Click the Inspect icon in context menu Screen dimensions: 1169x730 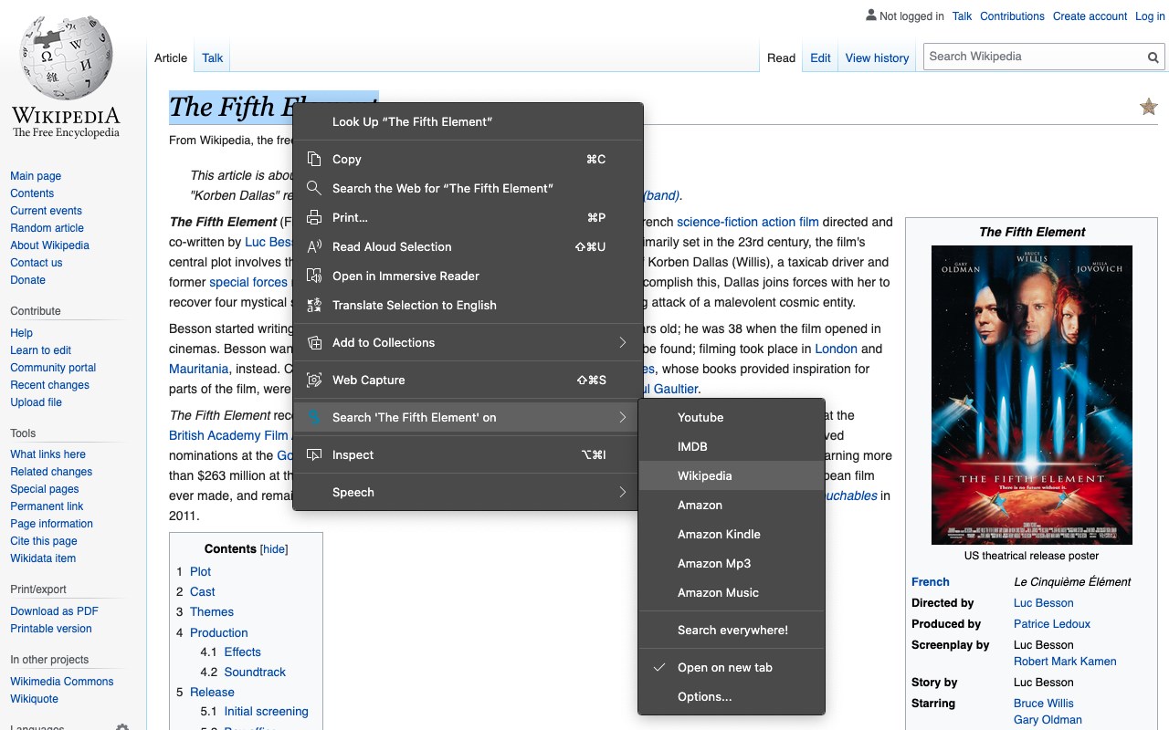314,454
